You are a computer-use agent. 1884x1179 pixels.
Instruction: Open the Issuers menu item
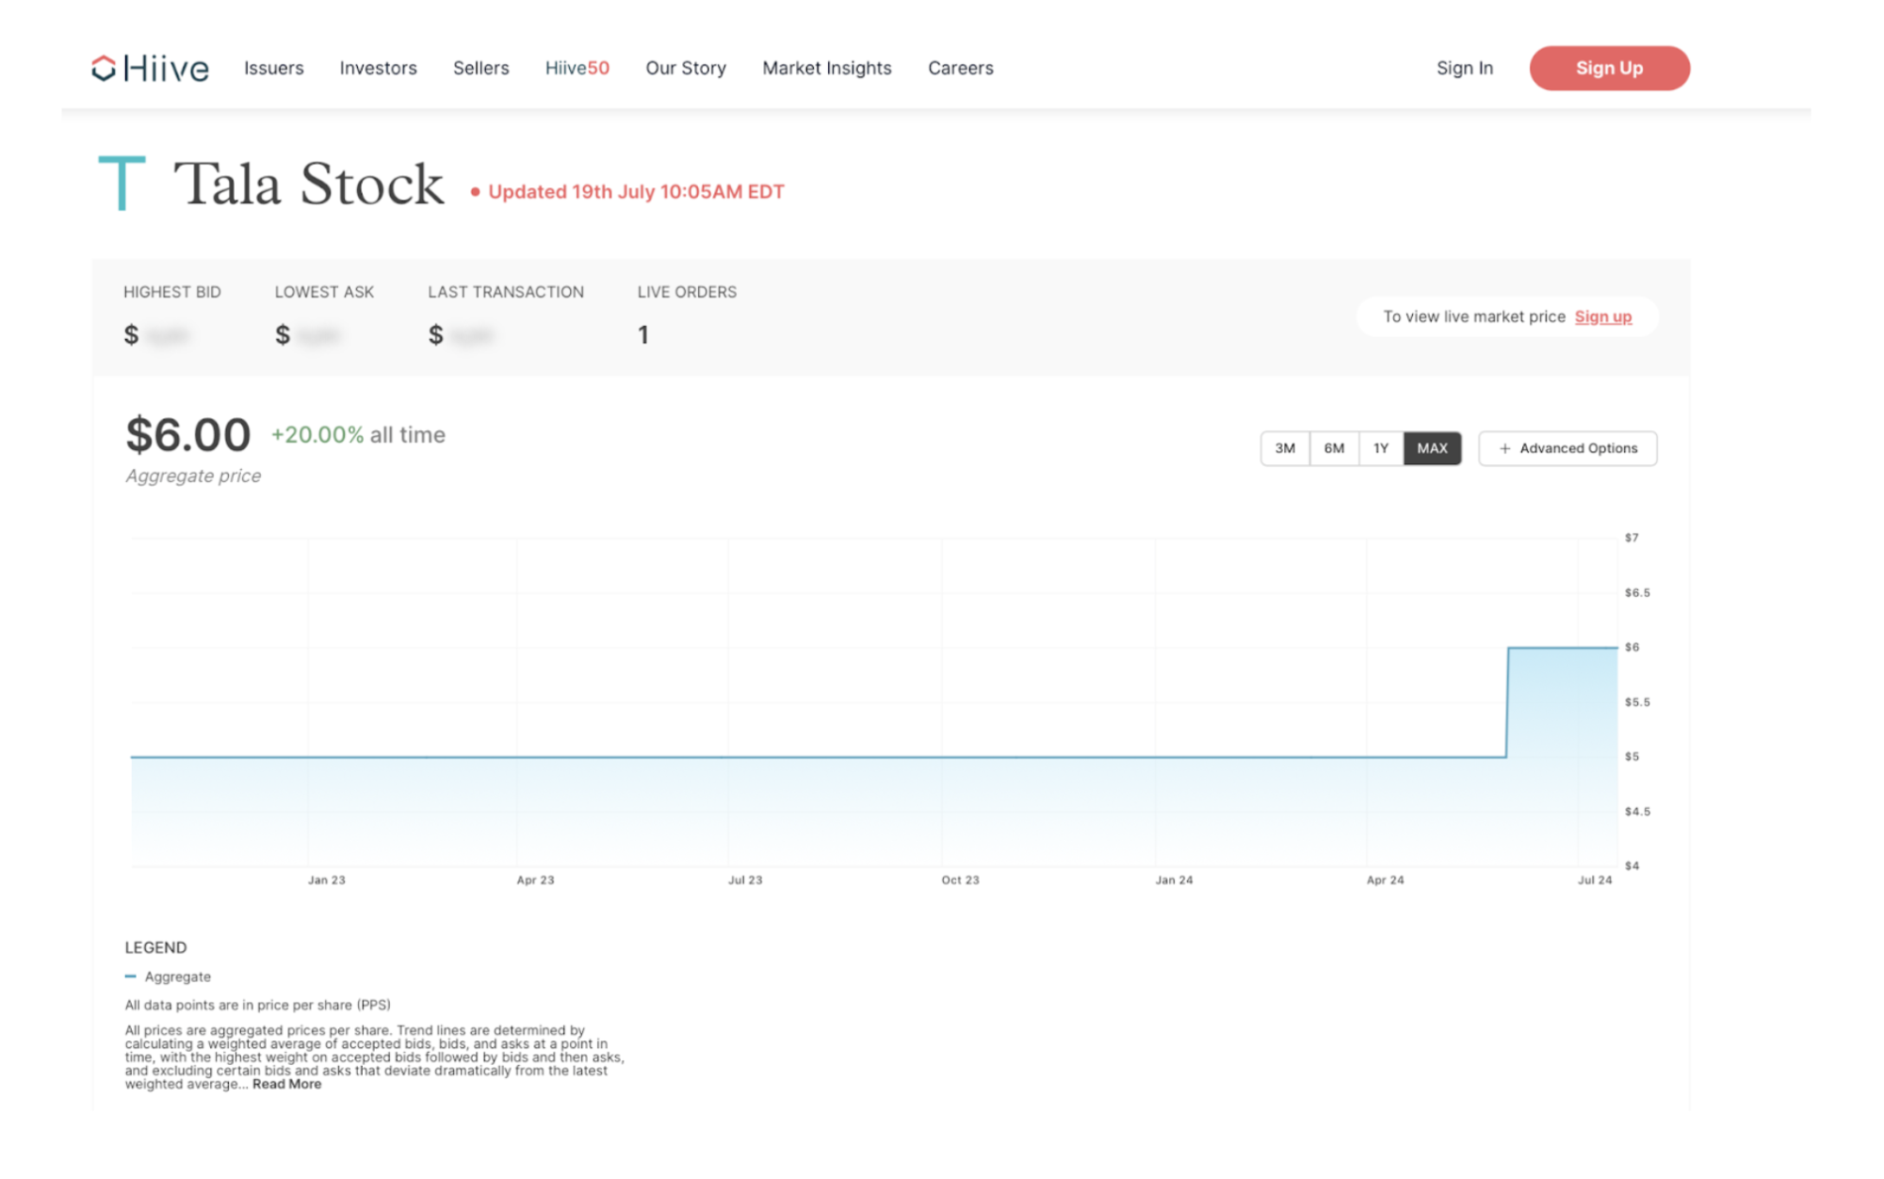click(273, 68)
